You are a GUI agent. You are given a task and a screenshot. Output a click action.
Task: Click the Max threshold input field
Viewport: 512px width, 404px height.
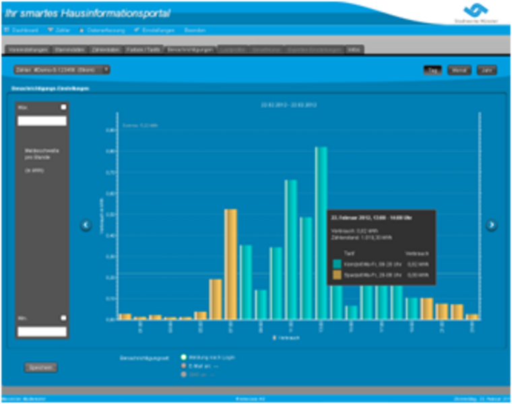[x=42, y=121]
